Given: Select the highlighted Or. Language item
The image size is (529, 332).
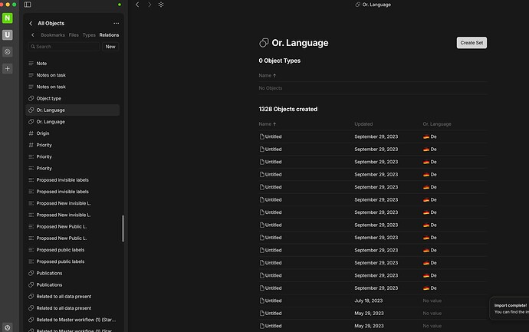Looking at the screenshot, I should pos(73,110).
